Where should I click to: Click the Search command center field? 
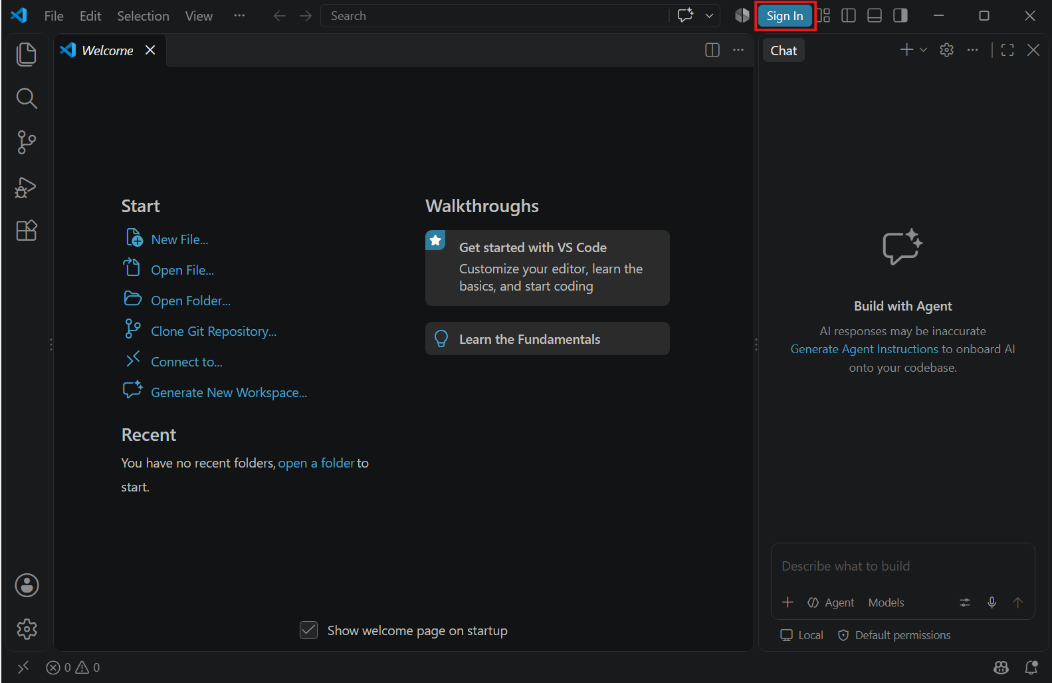click(495, 15)
